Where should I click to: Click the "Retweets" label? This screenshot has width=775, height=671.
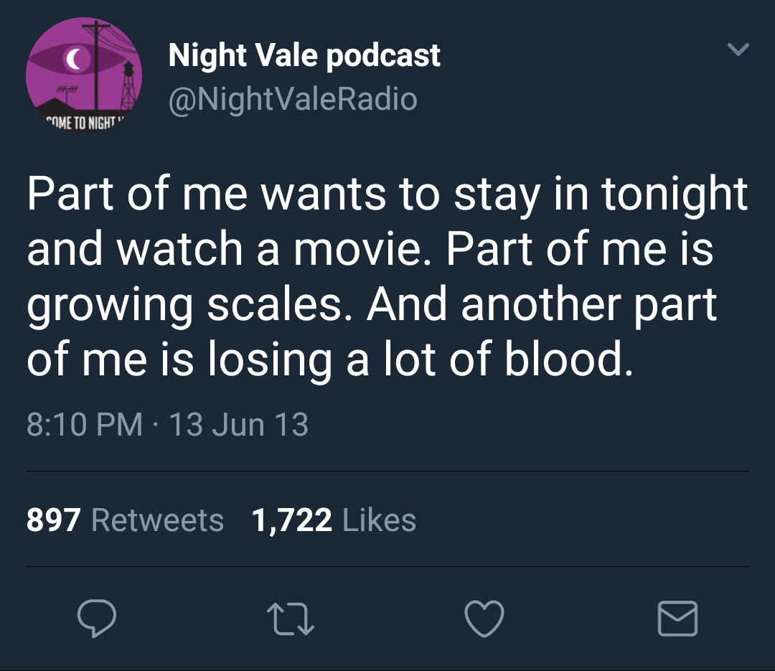coord(157,520)
